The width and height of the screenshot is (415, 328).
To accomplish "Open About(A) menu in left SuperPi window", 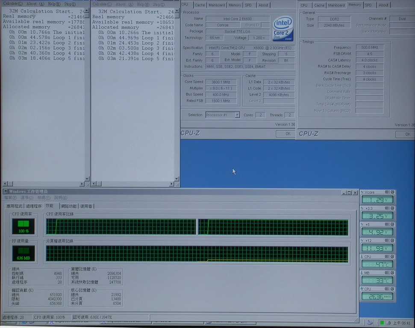I will pyautogui.click(x=35, y=4).
